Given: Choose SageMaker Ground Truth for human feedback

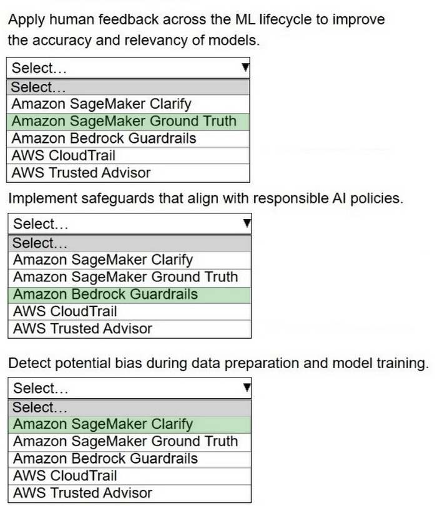Looking at the screenshot, I should [x=124, y=121].
